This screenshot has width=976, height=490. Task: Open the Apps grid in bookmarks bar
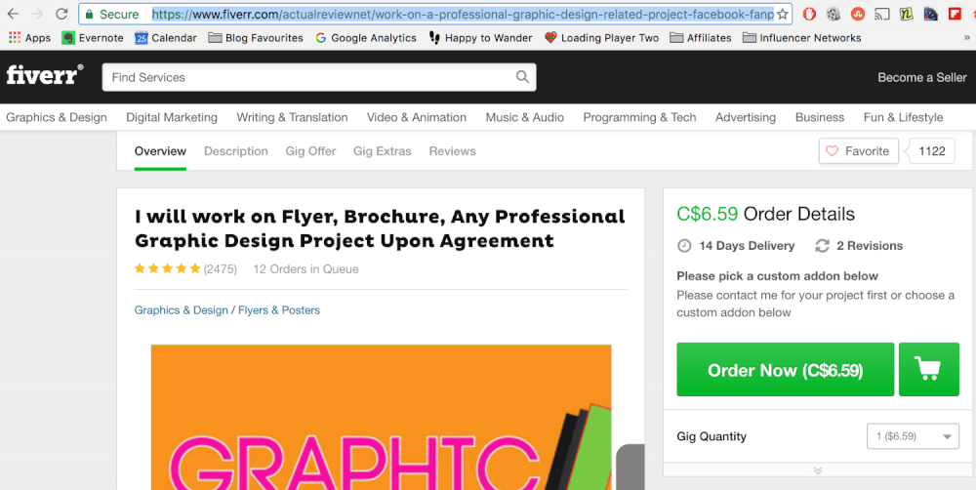29,38
